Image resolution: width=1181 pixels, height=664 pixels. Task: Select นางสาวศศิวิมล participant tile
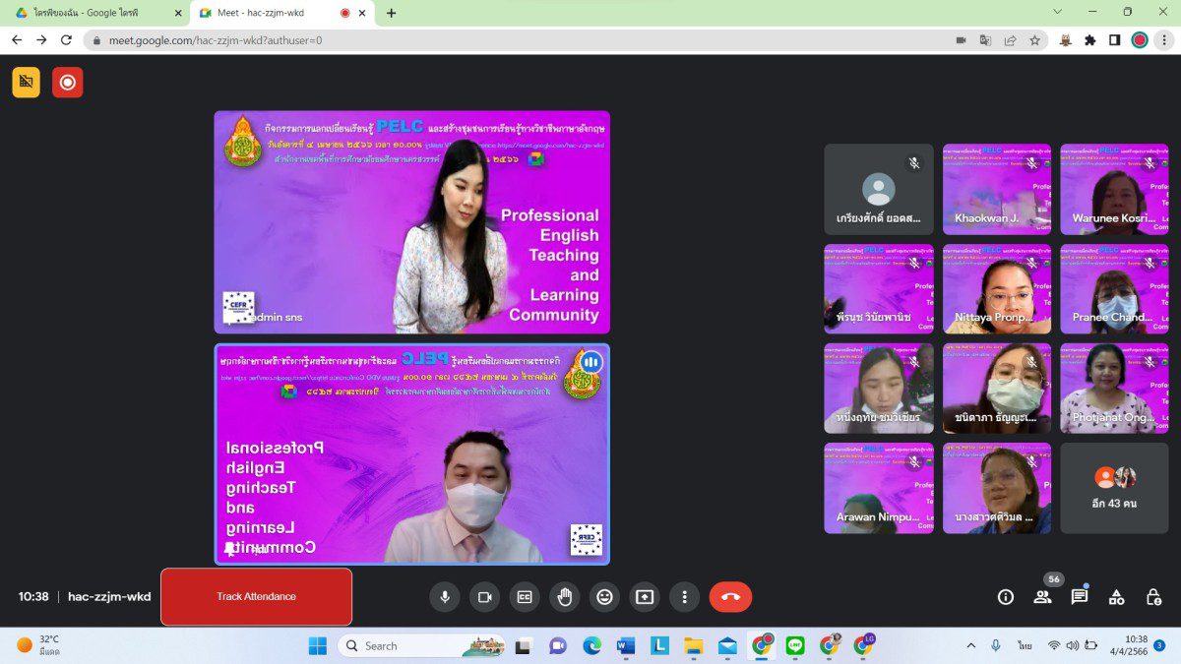coord(997,488)
